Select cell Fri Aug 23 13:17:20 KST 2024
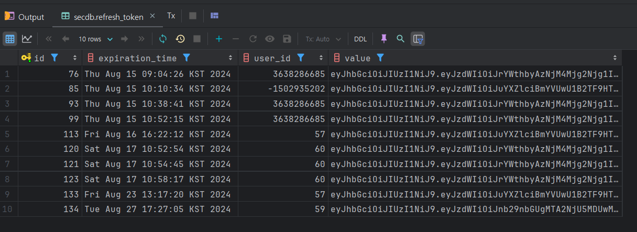The image size is (637, 232). [x=160, y=194]
